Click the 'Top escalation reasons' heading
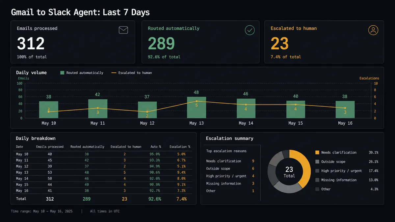Image resolution: width=395 pixels, height=222 pixels. [226, 151]
